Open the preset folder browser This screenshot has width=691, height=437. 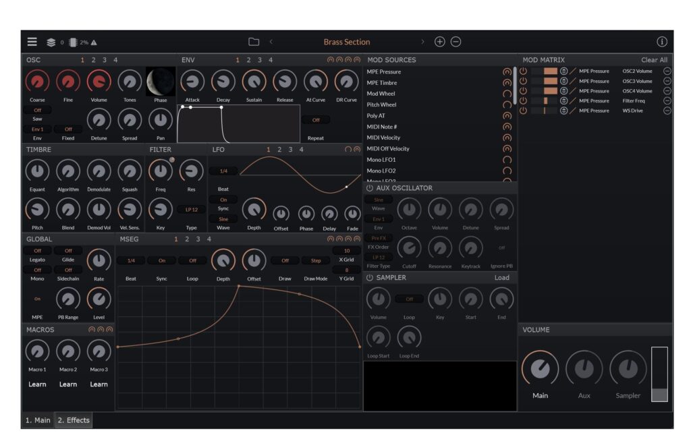coord(254,41)
